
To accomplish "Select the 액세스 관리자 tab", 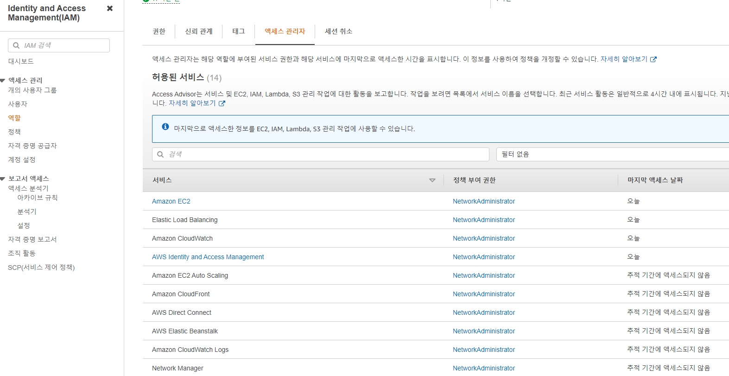I will click(x=285, y=31).
